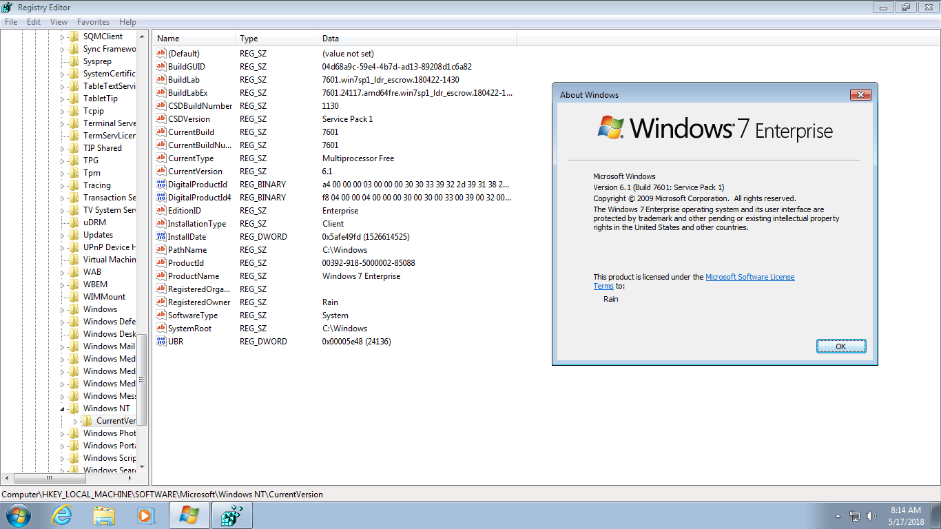Click the tree pane horizontal scrollbar thumb

pyautogui.click(x=49, y=478)
